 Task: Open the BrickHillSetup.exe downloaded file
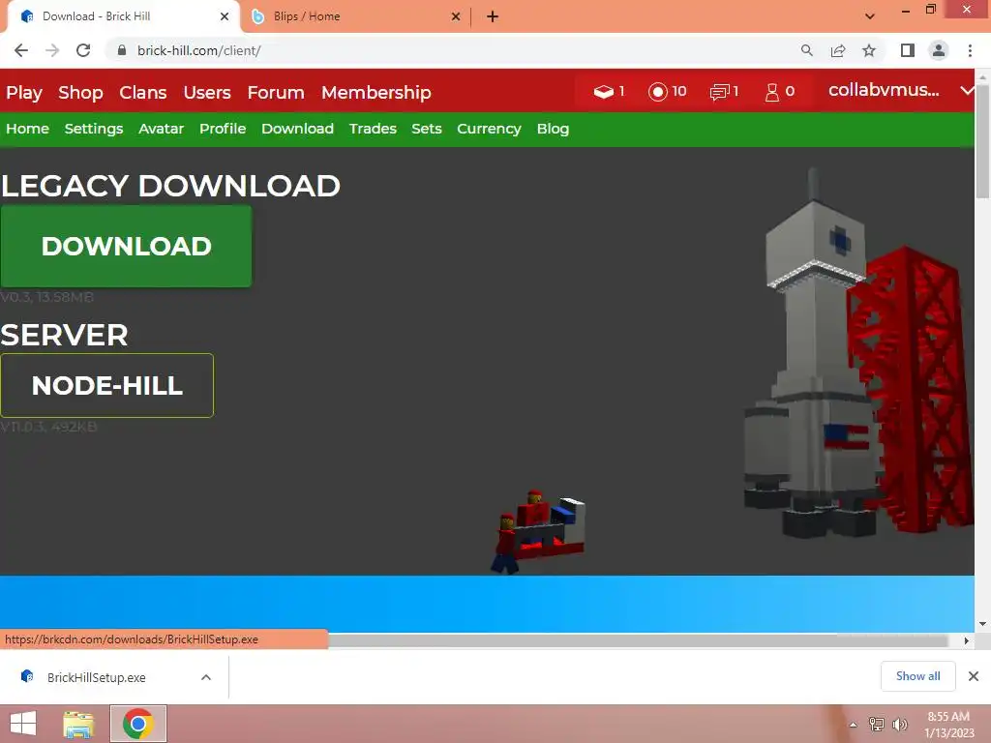(x=96, y=677)
